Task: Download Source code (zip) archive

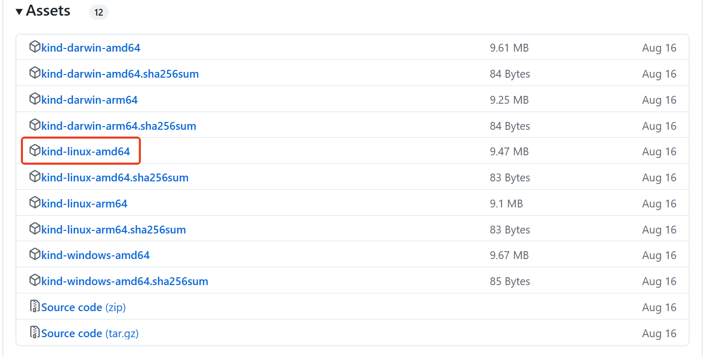Action: click(x=83, y=307)
